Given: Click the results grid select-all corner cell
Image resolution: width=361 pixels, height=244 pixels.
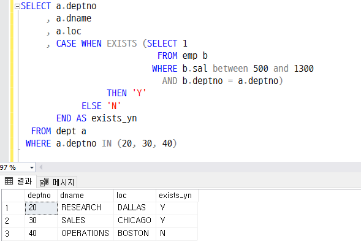Looking at the screenshot, I should click(13, 196).
